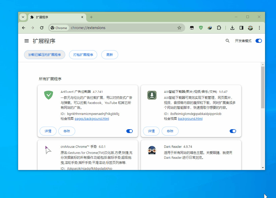Click the Chrome site info chip
This screenshot has height=198, width=276.
click(59, 28)
